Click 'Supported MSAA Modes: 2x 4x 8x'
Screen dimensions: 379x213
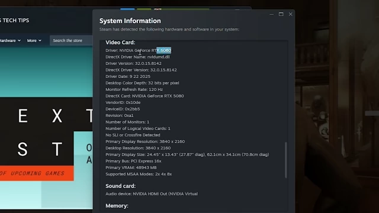point(139,175)
